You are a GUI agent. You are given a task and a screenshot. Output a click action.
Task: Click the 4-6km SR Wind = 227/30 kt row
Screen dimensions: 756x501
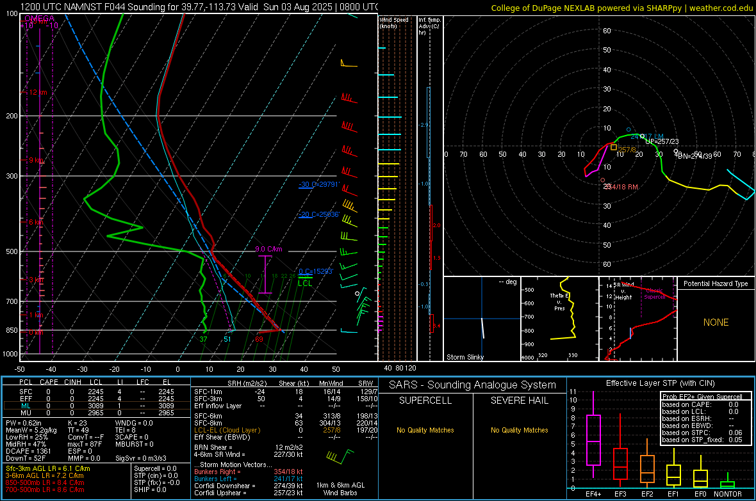(x=249, y=454)
